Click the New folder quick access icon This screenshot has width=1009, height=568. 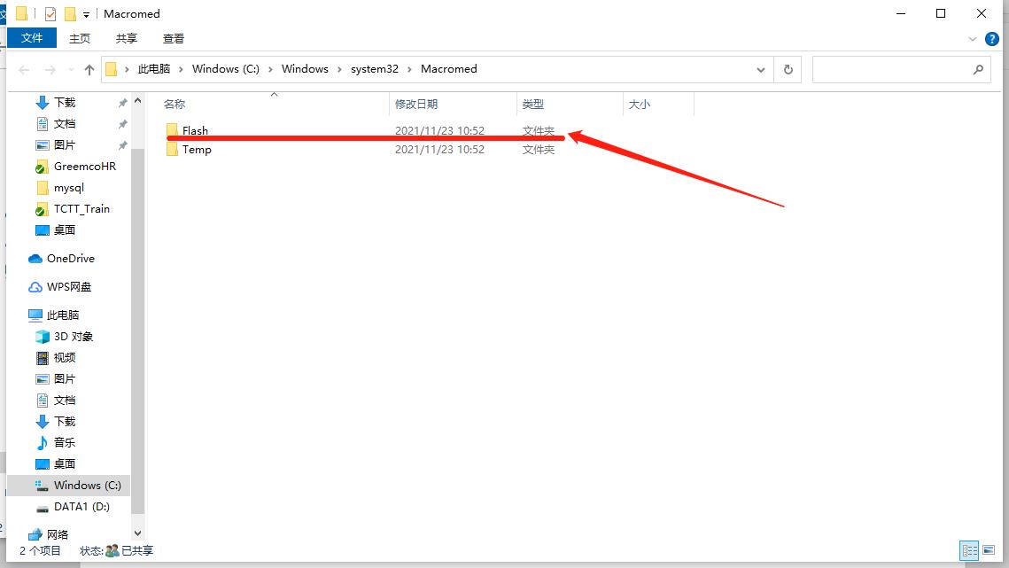(70, 13)
